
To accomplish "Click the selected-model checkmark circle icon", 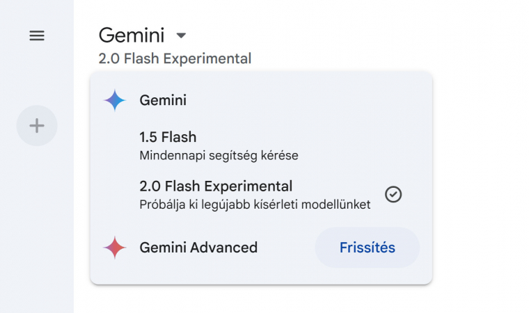I will click(393, 195).
